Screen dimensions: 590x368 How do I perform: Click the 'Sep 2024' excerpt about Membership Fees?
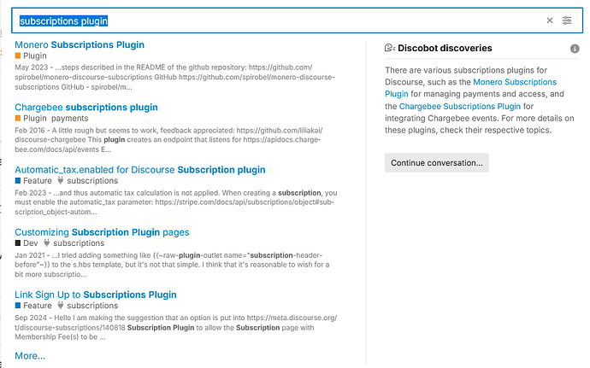click(176, 327)
